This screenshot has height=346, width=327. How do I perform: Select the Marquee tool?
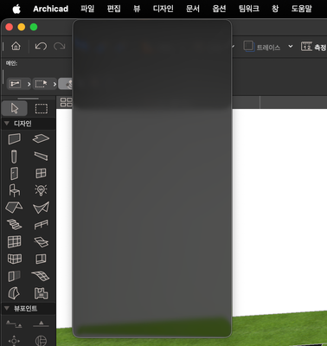point(42,108)
